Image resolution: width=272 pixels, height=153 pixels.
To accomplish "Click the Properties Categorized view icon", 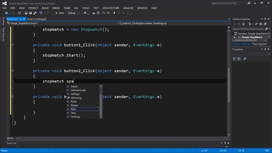I will 234,59.
